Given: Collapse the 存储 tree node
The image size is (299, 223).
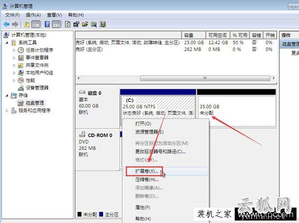Looking at the screenshot, I should coord(7,95).
